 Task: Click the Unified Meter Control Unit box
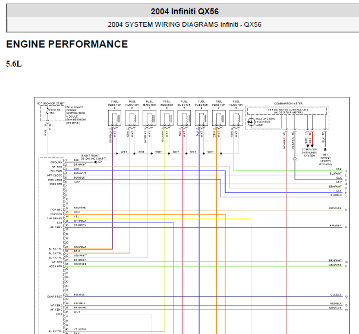[287, 111]
